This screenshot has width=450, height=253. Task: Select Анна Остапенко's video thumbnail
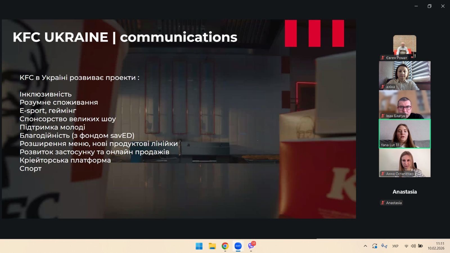404,162
